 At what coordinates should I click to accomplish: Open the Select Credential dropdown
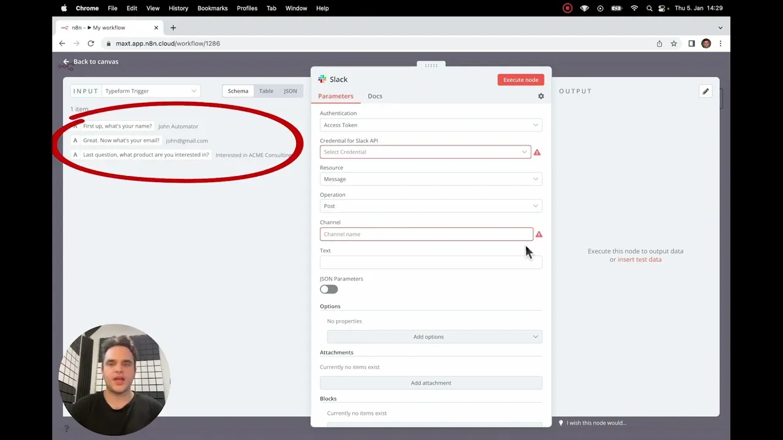point(425,152)
